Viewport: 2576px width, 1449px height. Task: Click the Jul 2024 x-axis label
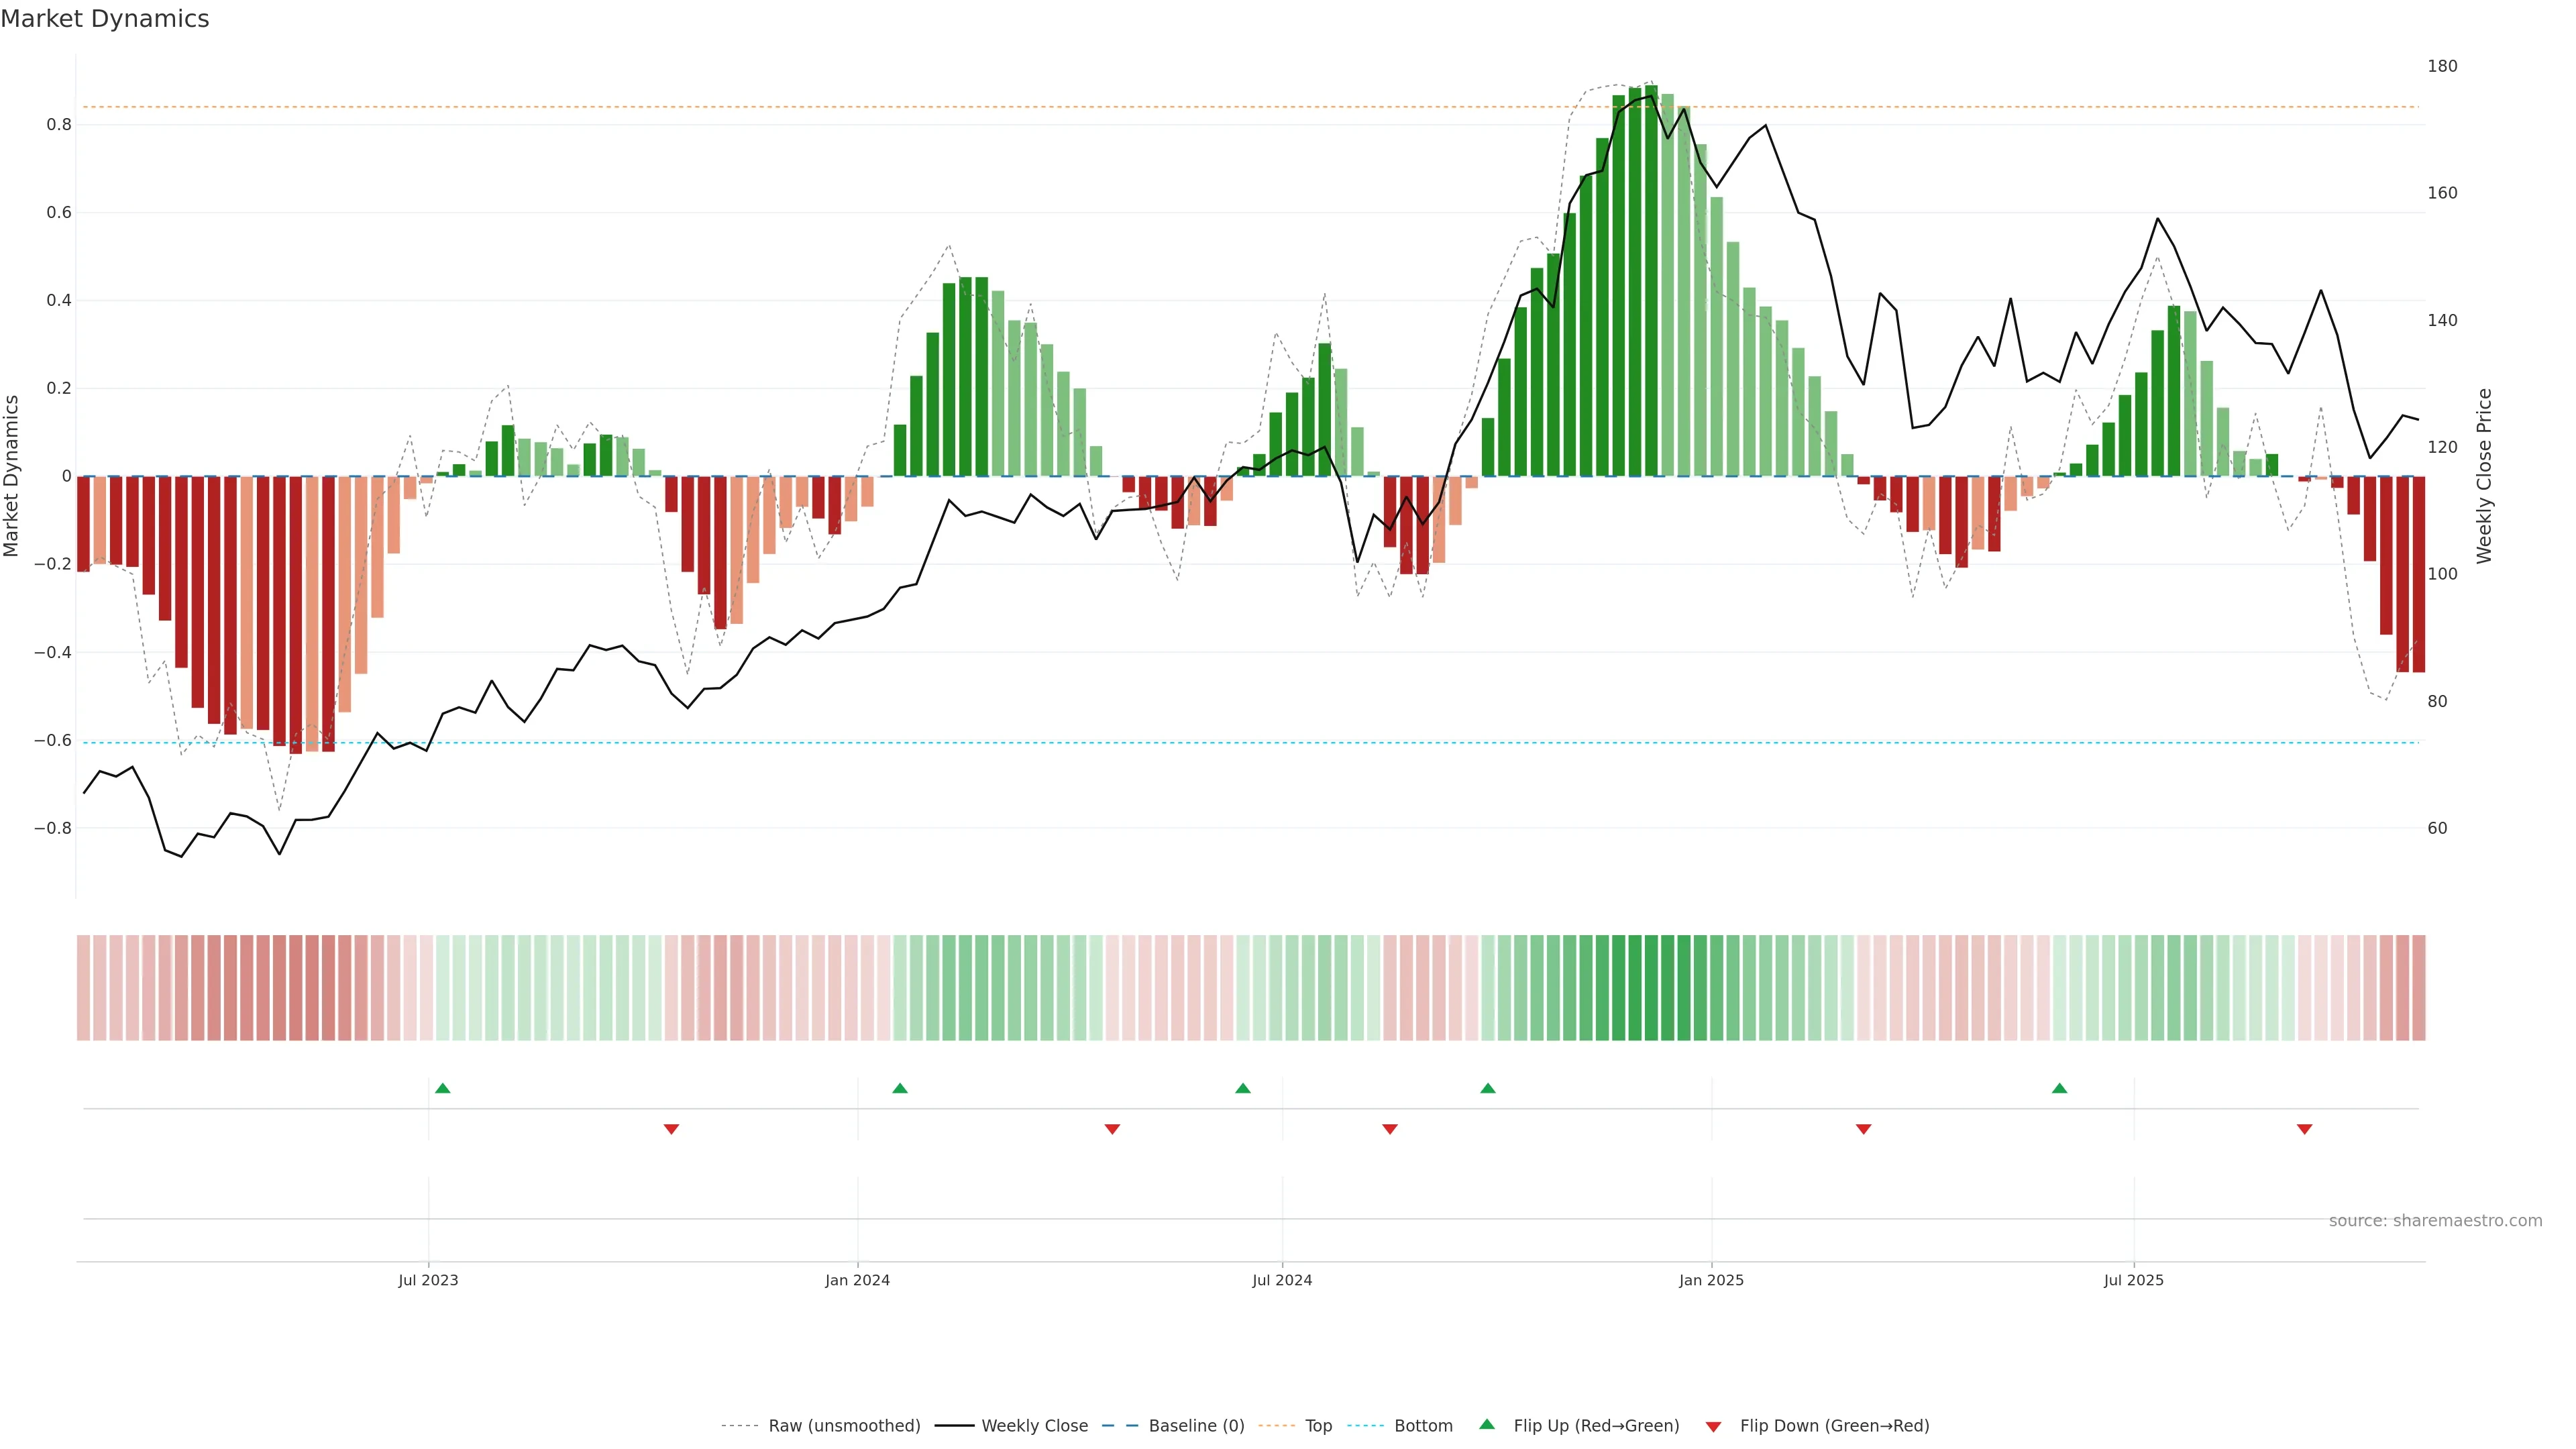pos(1282,1280)
